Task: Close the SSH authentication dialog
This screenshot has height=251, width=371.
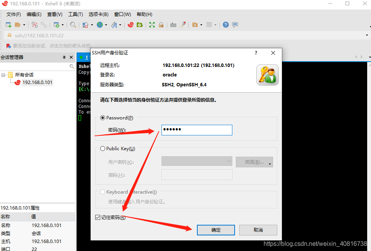Action: pos(273,52)
